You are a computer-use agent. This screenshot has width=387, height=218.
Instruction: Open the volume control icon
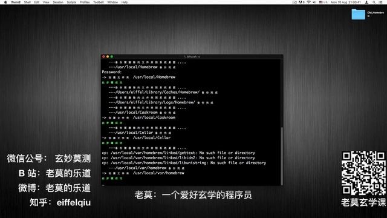pos(314,2)
